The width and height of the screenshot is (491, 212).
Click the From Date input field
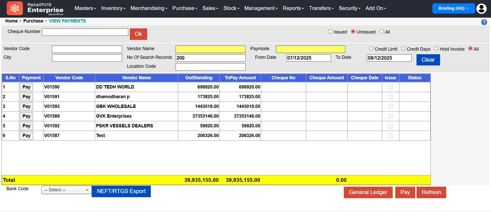tap(308, 58)
